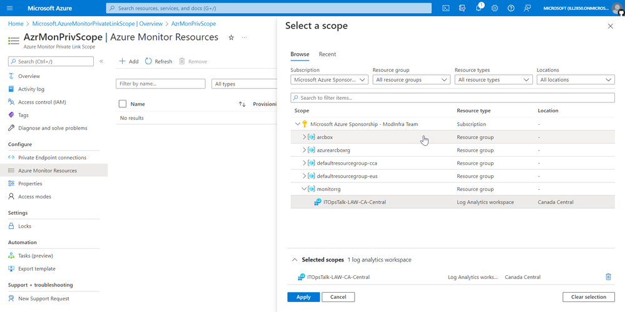Open the Locations dropdown
This screenshot has height=312, width=625.
click(576, 79)
